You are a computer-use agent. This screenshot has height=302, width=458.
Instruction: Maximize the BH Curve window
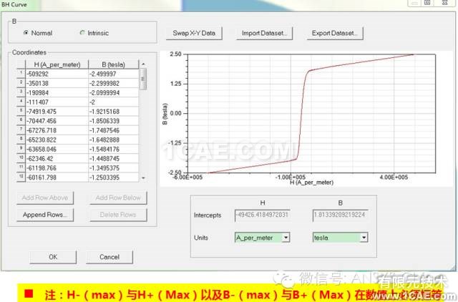click(x=427, y=3)
